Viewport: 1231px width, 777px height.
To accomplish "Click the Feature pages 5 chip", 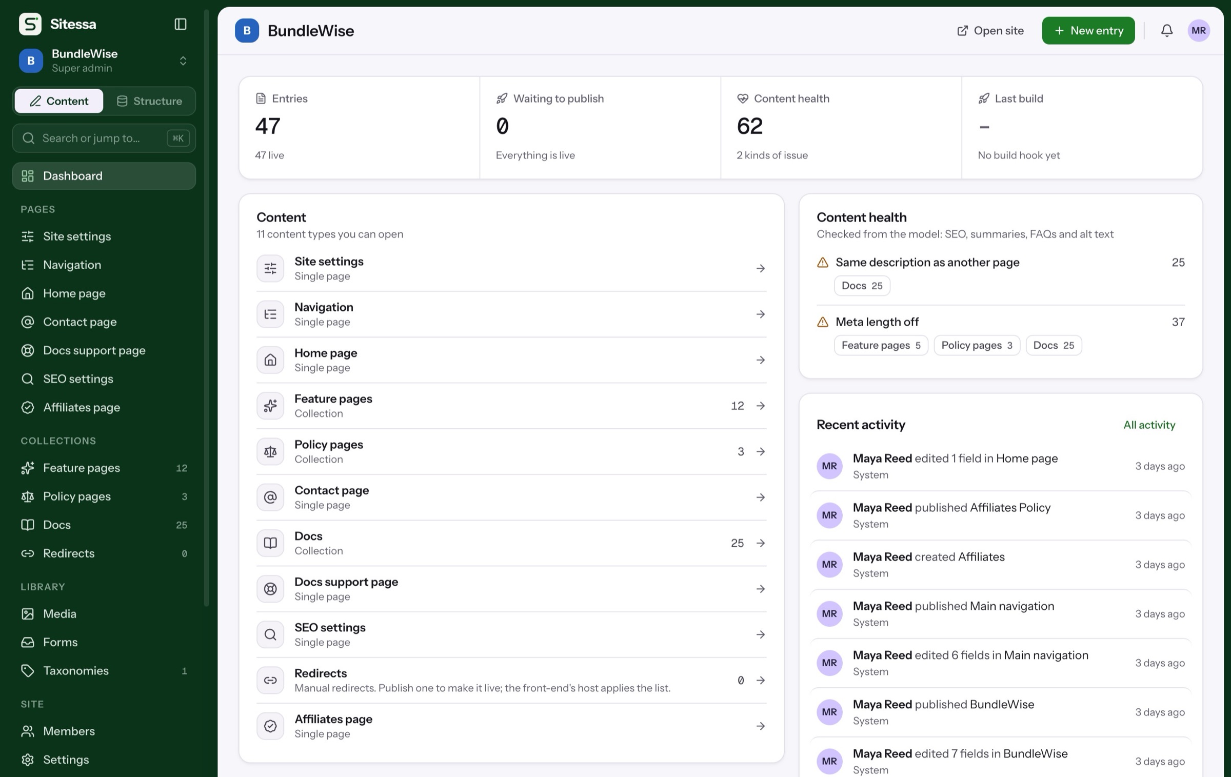I will click(881, 345).
